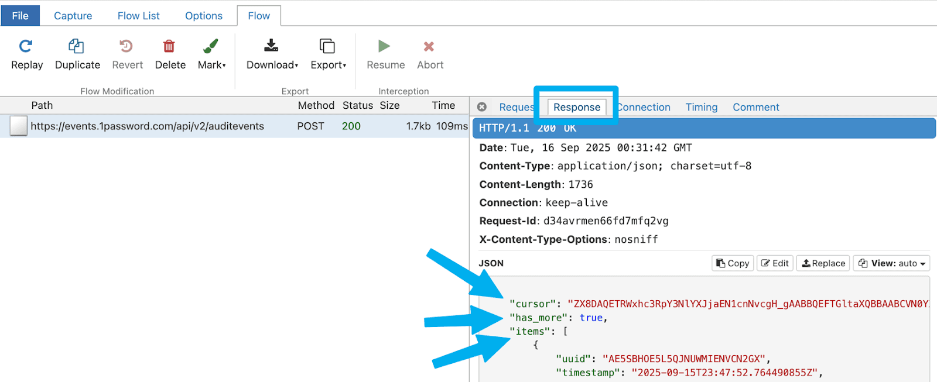Open the Options tab

coord(203,16)
